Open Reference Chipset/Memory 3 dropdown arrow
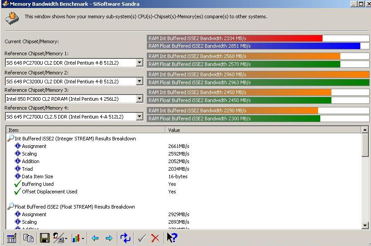 (x=140, y=98)
